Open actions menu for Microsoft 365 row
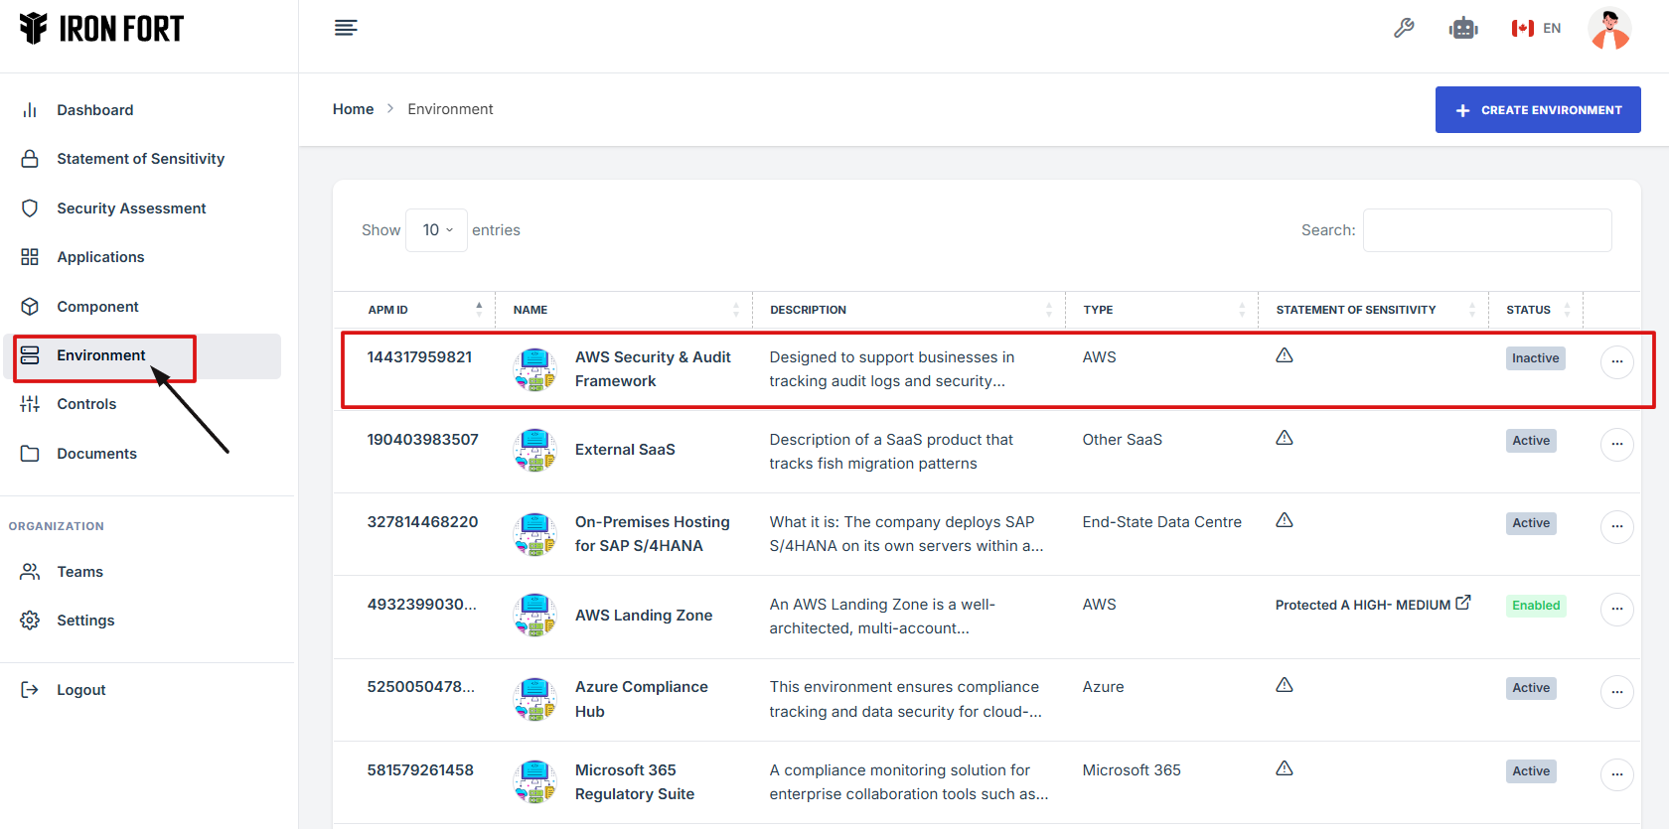The width and height of the screenshot is (1669, 829). coord(1616,774)
